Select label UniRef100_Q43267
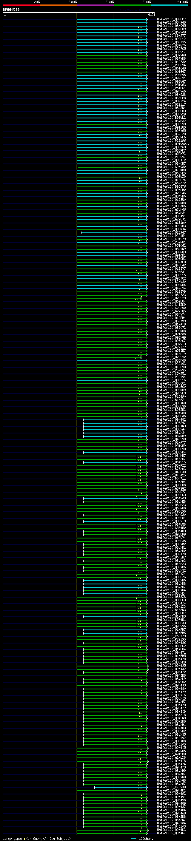 coord(171,459)
